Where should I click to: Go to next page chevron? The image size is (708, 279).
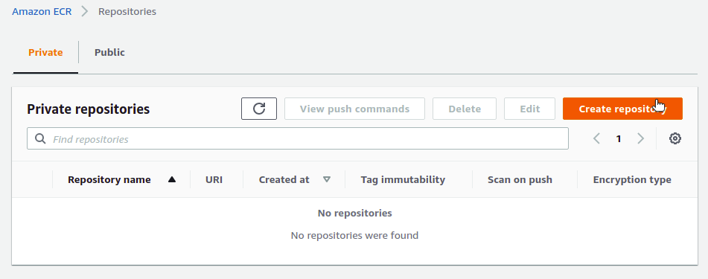(640, 138)
